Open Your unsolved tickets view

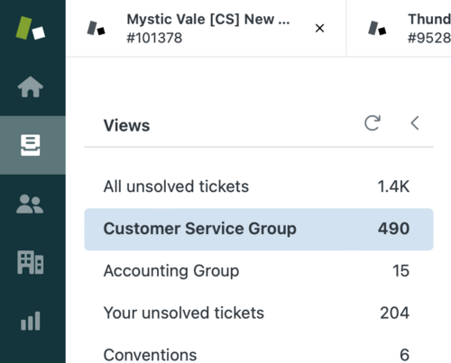(259, 313)
